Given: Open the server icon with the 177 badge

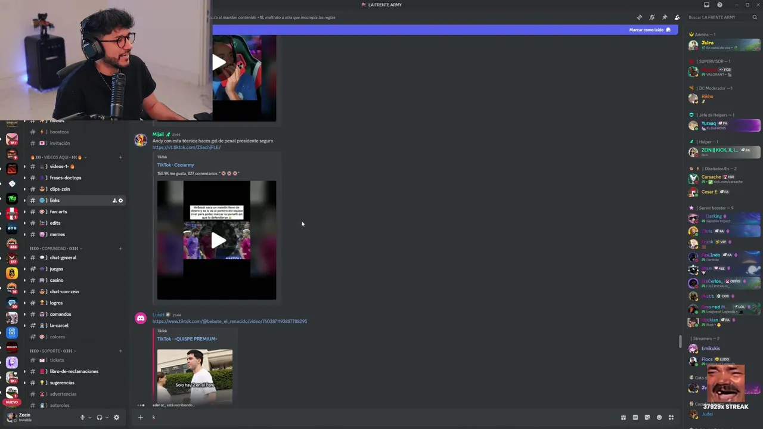Looking at the screenshot, I should (x=12, y=258).
